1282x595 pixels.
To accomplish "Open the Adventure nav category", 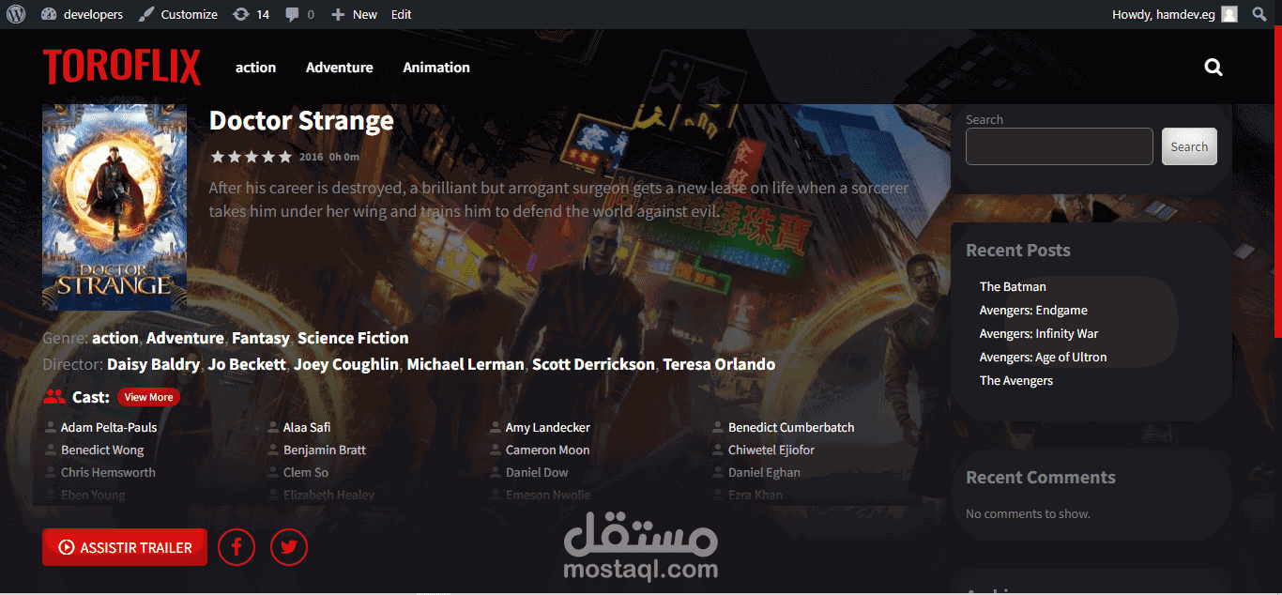I will [x=339, y=68].
